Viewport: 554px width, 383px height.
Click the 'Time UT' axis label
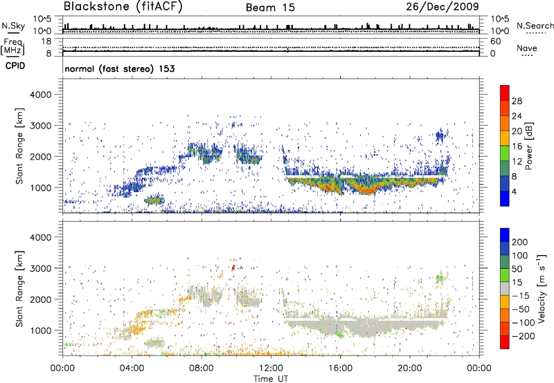pyautogui.click(x=271, y=379)
